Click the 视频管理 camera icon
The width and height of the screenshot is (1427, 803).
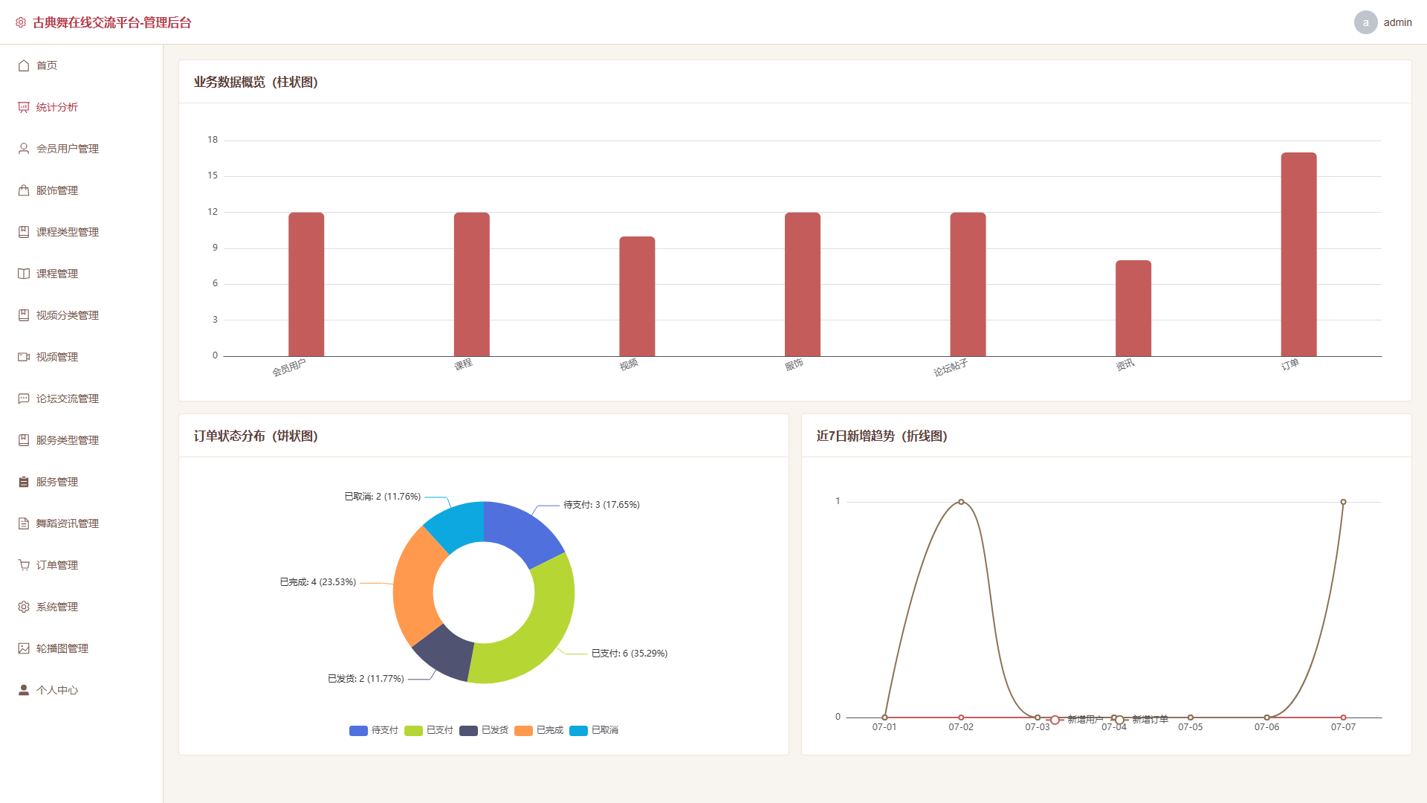24,357
